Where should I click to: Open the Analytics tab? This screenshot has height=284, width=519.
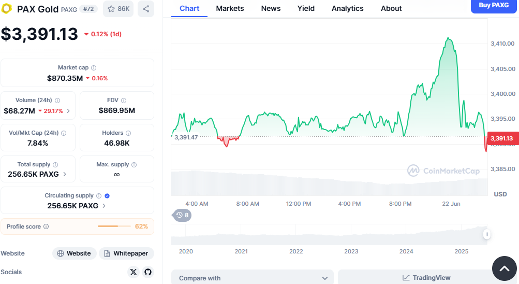pyautogui.click(x=347, y=9)
